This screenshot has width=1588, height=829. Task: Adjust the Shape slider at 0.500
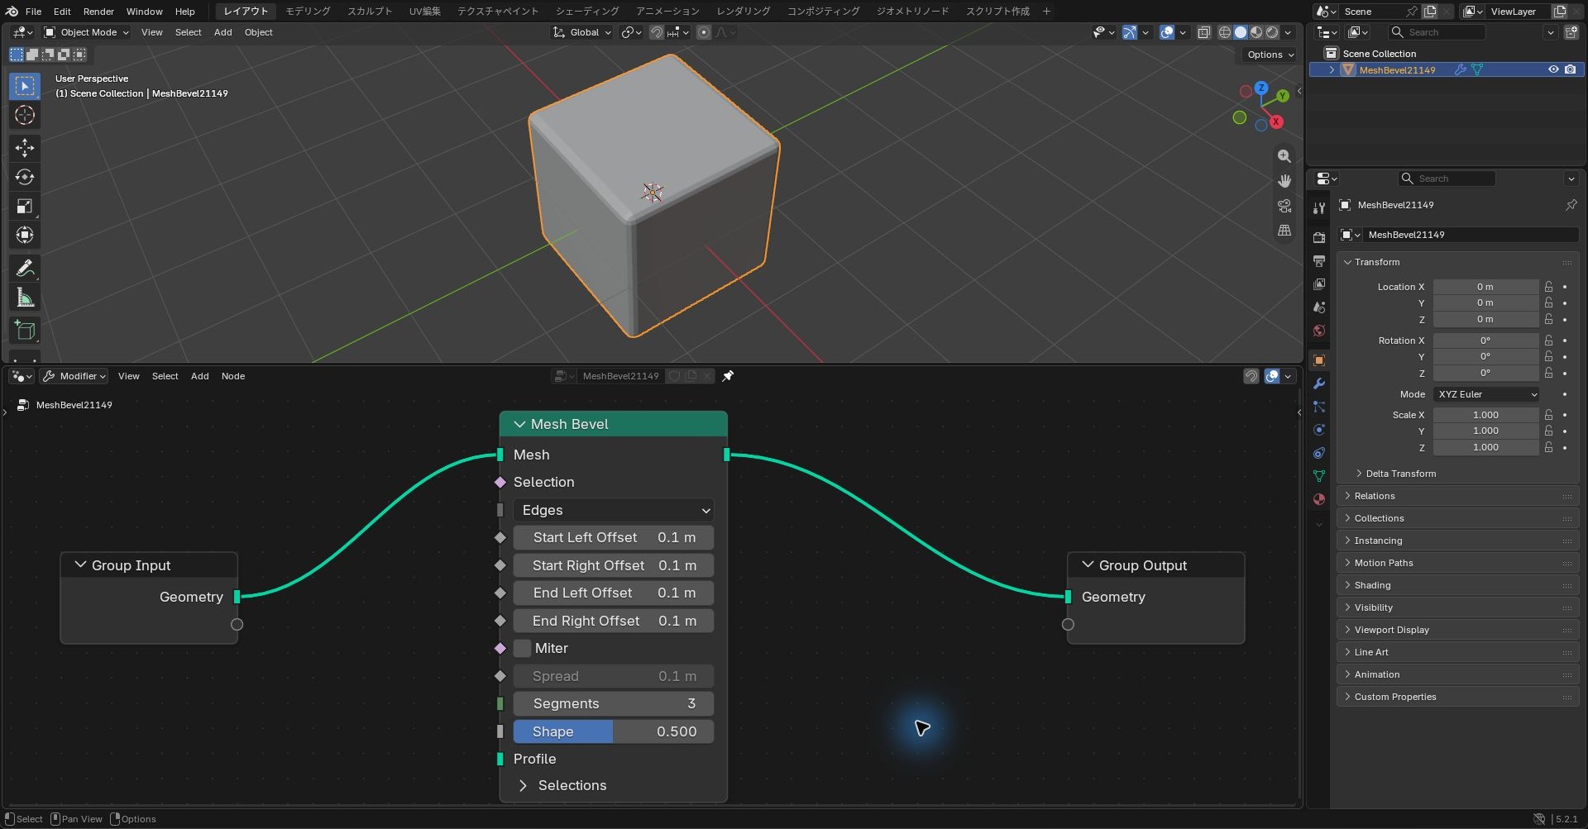(x=613, y=731)
